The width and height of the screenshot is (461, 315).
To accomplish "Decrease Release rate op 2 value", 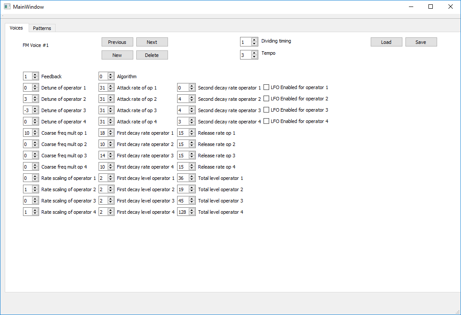I will [192, 146].
